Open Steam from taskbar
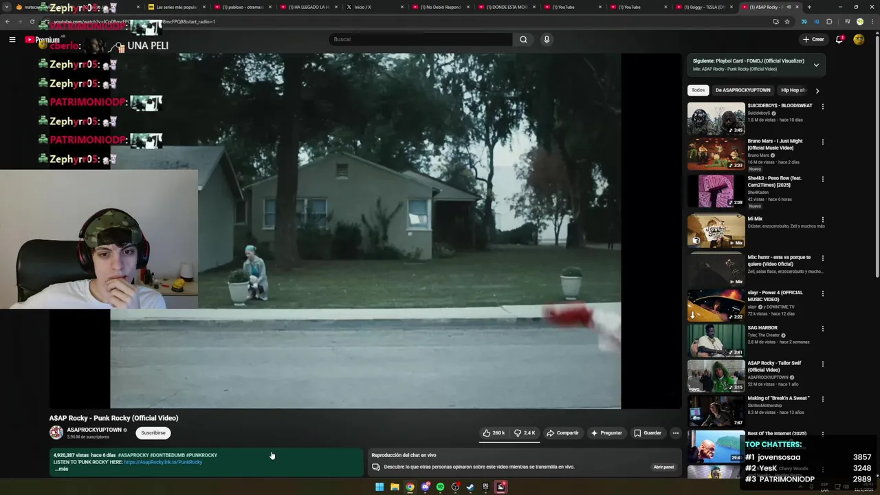 click(x=470, y=487)
